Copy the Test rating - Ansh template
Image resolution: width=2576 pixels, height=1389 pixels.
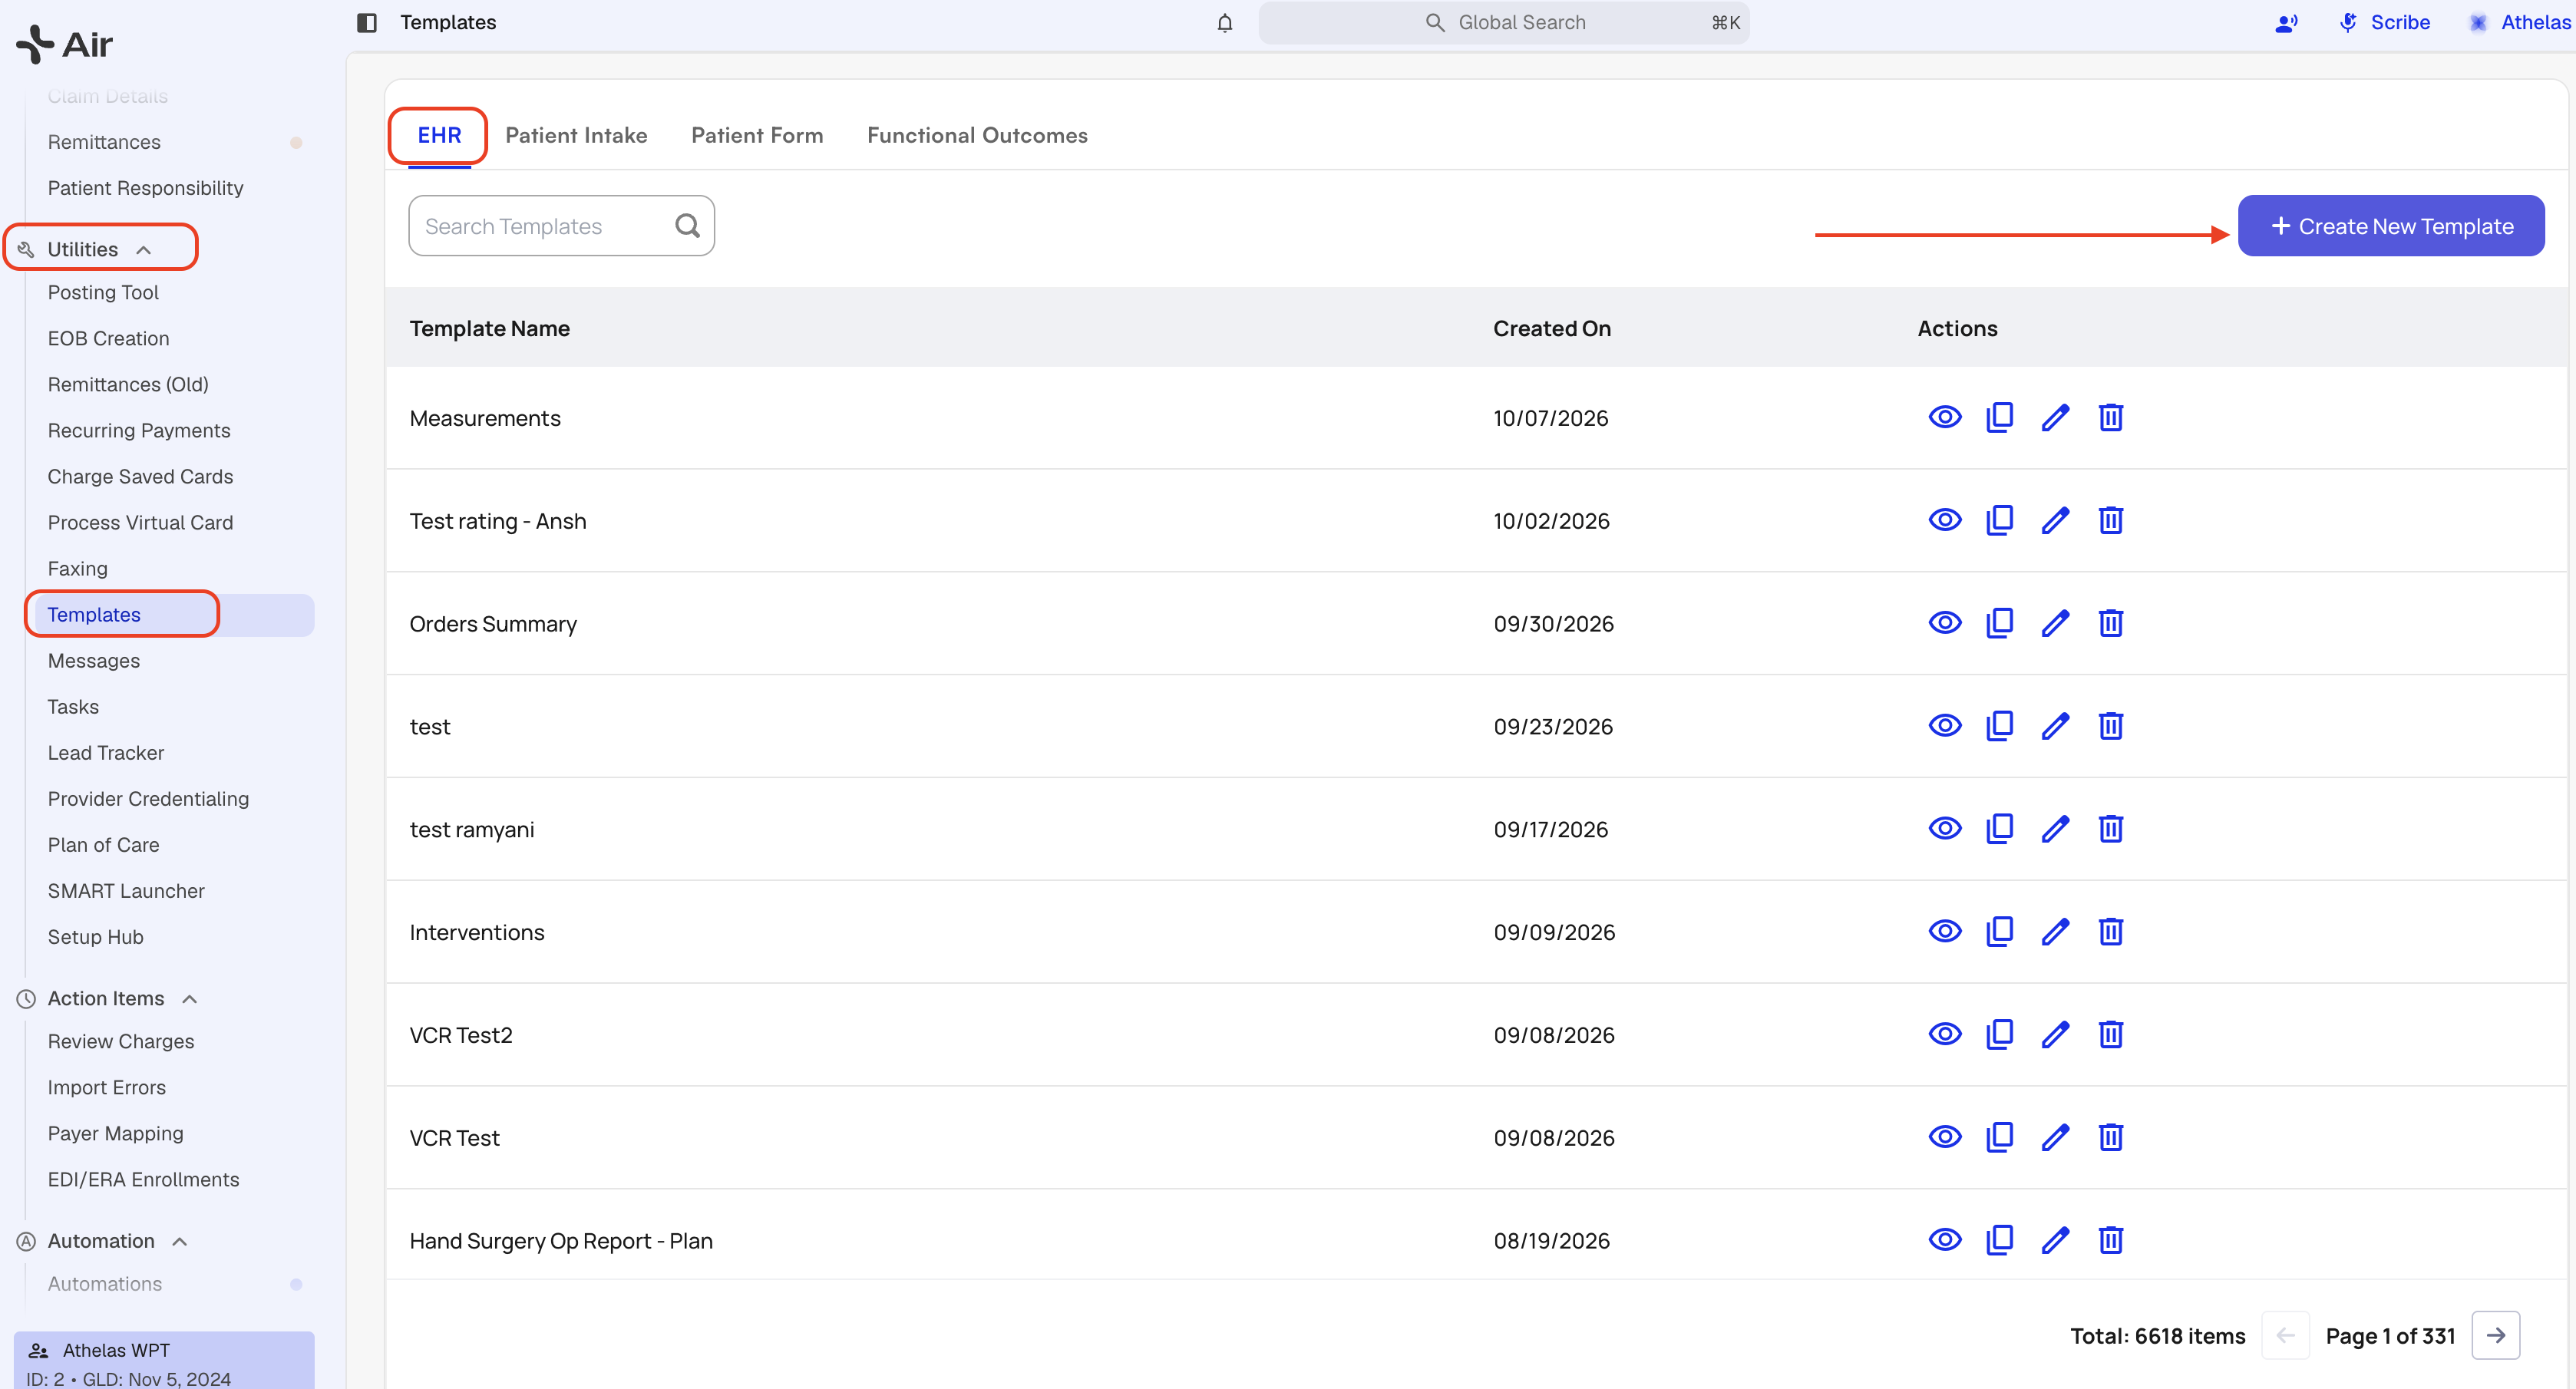(x=2000, y=520)
